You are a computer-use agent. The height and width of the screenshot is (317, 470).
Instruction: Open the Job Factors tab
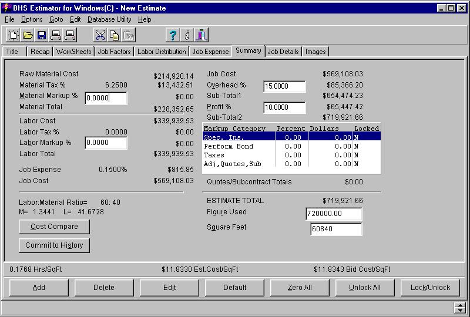pos(114,52)
